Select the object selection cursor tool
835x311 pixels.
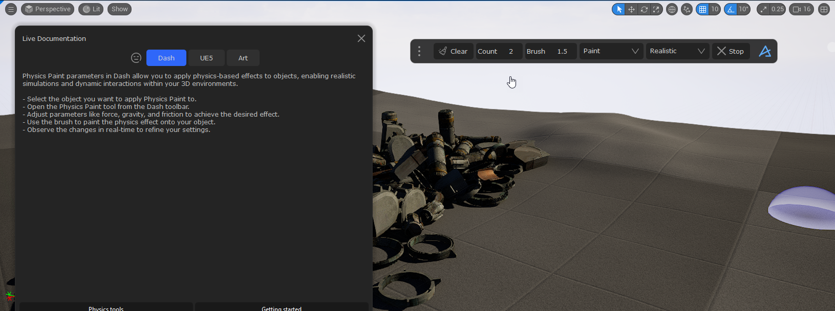(619, 9)
